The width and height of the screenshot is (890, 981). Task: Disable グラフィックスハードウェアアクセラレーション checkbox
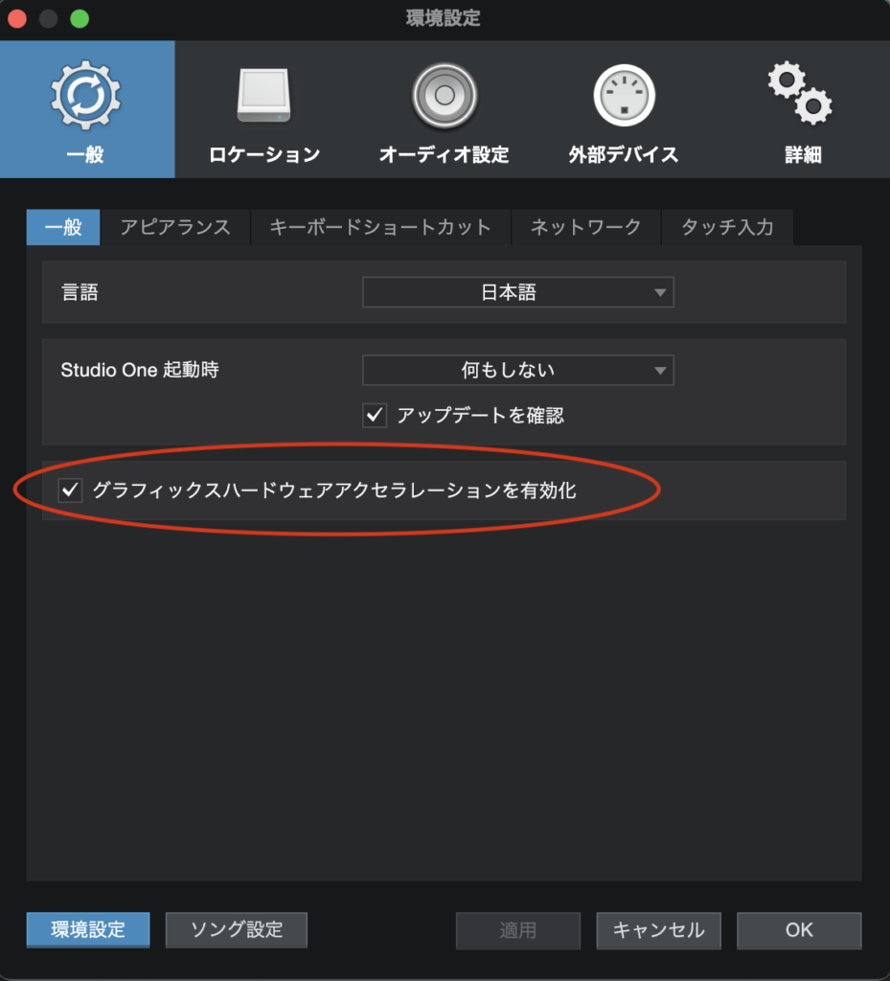(x=70, y=490)
